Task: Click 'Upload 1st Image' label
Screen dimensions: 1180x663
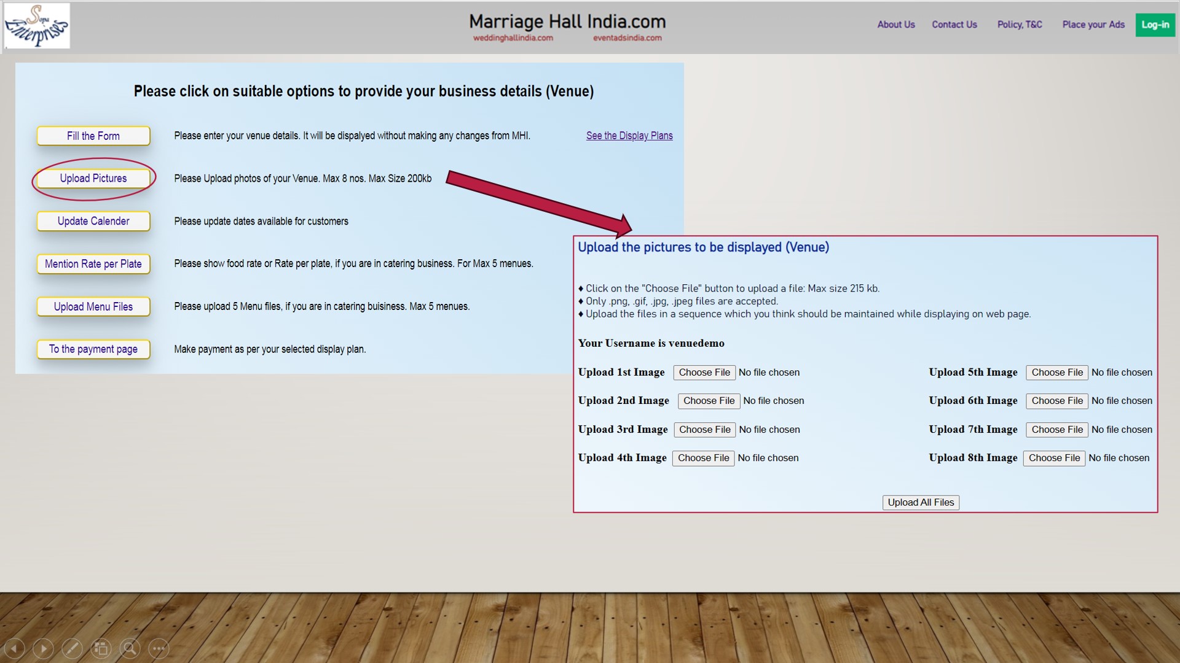Action: pos(621,373)
